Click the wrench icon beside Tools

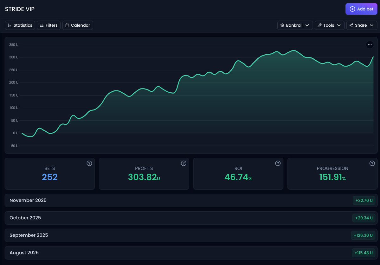[x=319, y=25]
